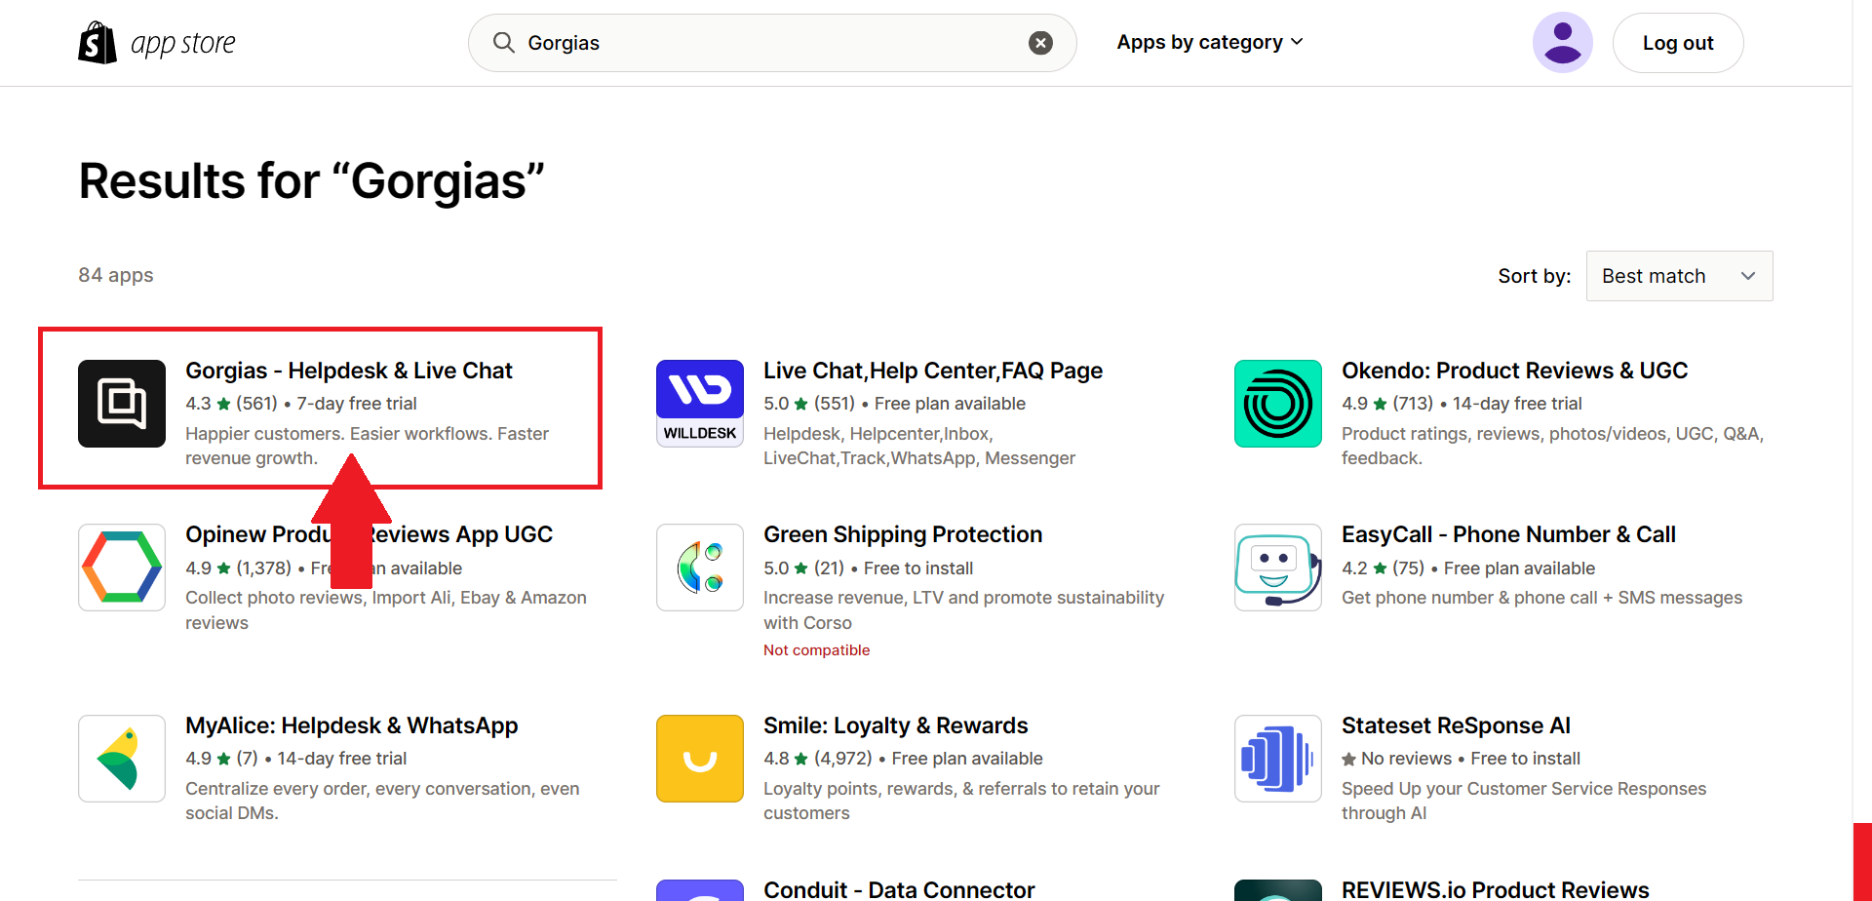Clear the Gorgias search text
This screenshot has width=1872, height=901.
pyautogui.click(x=1040, y=43)
